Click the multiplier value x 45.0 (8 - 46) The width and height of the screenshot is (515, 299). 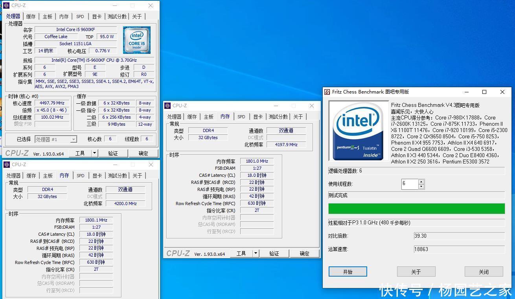pyautogui.click(x=52, y=110)
